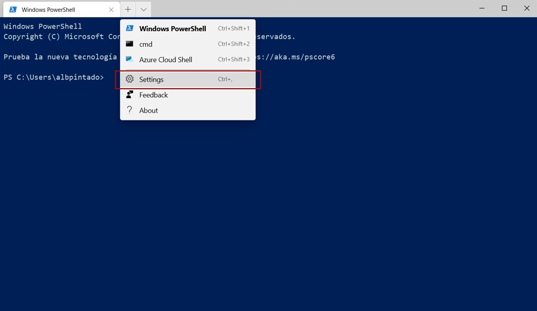Click the Feedback person icon
The image size is (537, 311).
[129, 94]
